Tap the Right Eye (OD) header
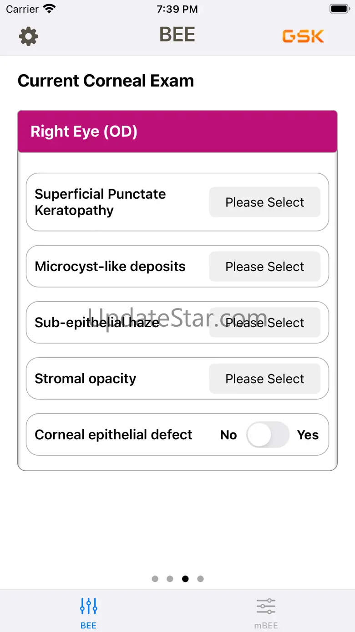The width and height of the screenshot is (355, 632). click(177, 132)
